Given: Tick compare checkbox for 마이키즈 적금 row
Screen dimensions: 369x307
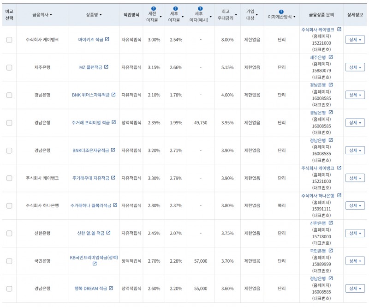Looking at the screenshot, I should coord(9,40).
